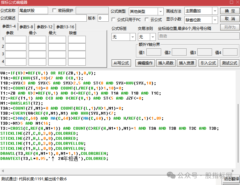The height and width of the screenshot is (185, 240).
Task: Open the AI写公式 assistant
Action: [x=121, y=63]
